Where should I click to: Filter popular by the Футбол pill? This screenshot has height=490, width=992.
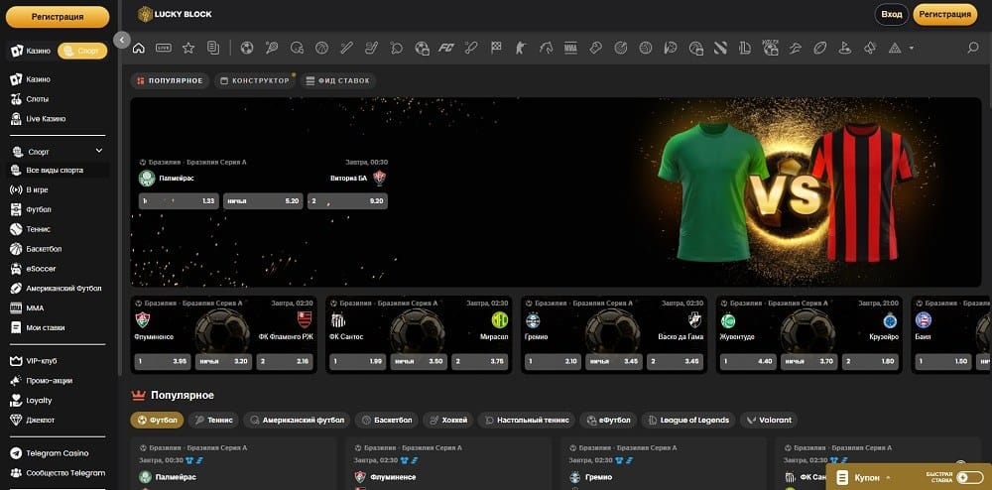(x=158, y=420)
